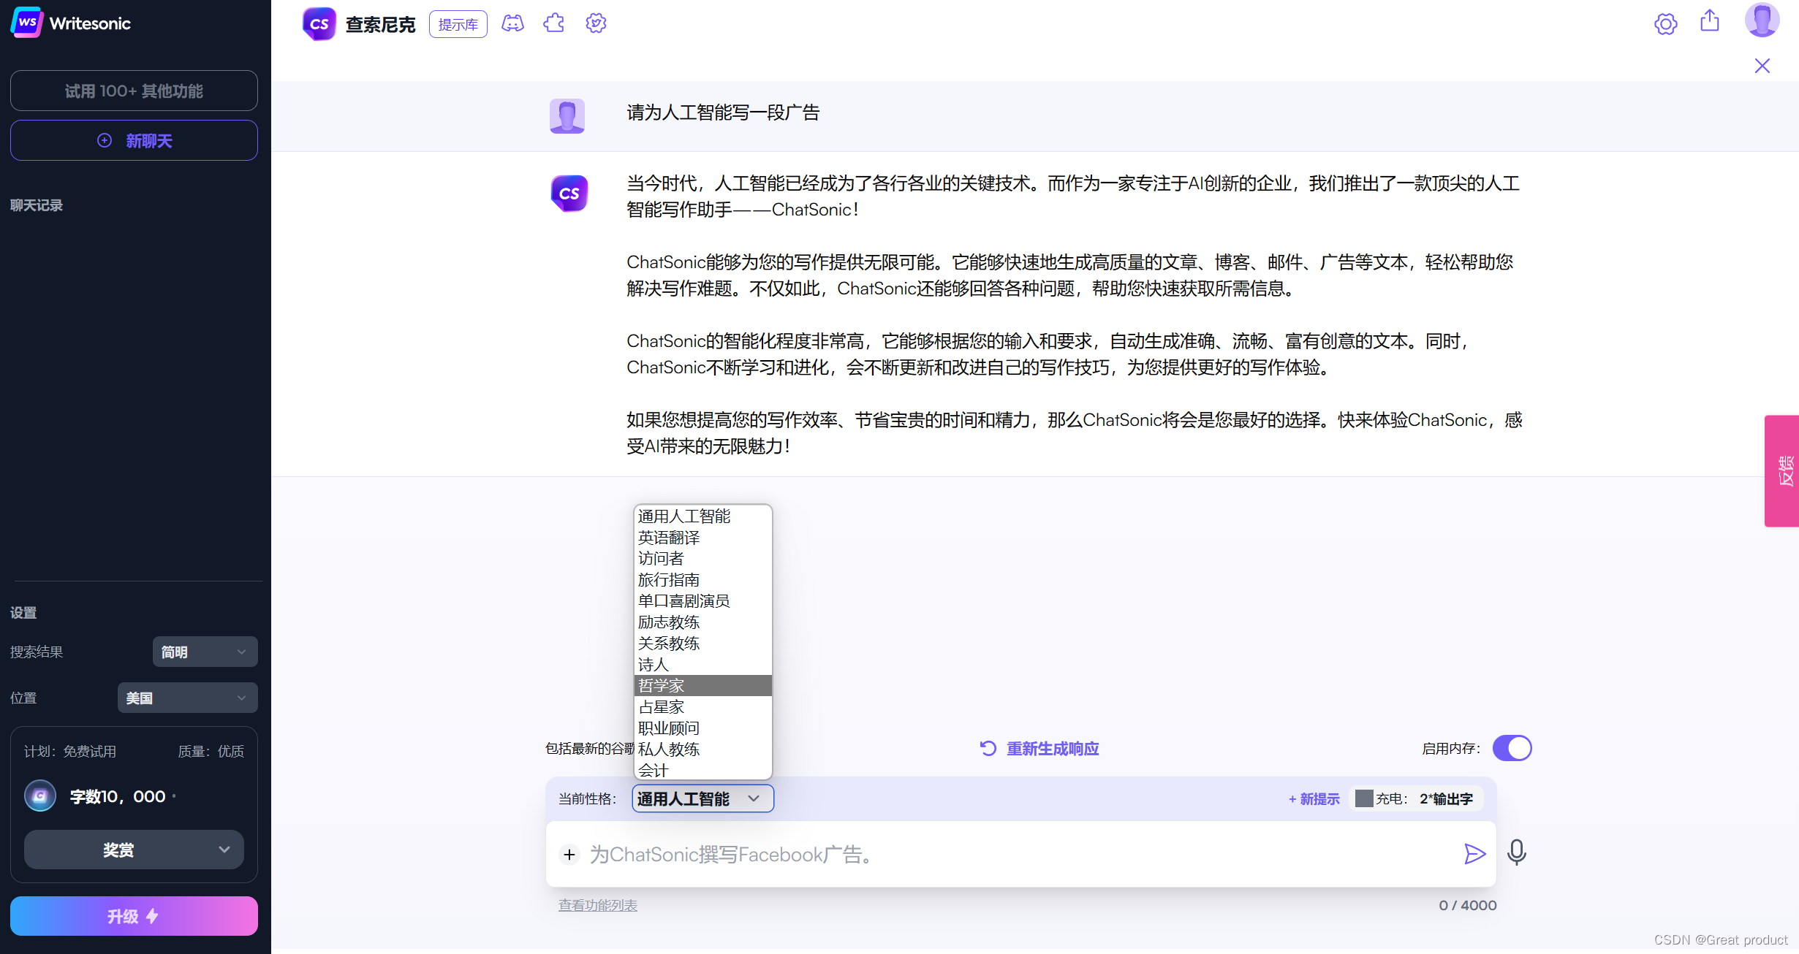The height and width of the screenshot is (954, 1799).
Task: Click the 升级 upgrade button
Action: point(134,916)
